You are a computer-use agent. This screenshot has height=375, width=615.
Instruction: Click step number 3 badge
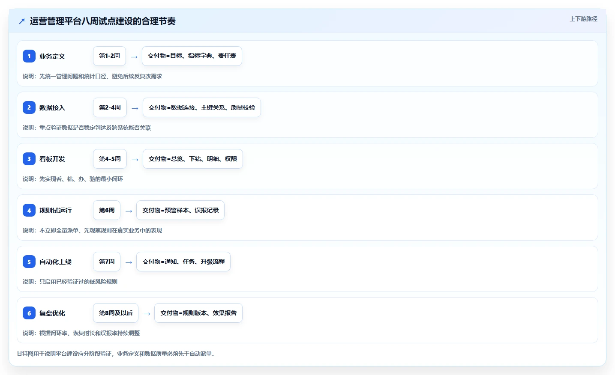coord(29,159)
